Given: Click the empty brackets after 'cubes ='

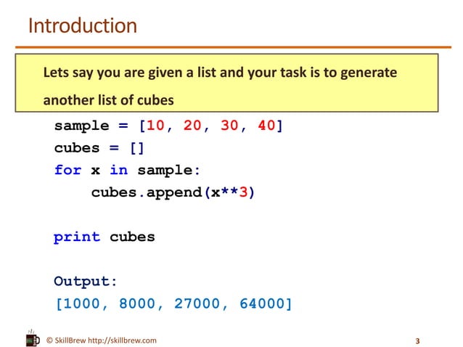Looking at the screenshot, I should click(136, 148).
